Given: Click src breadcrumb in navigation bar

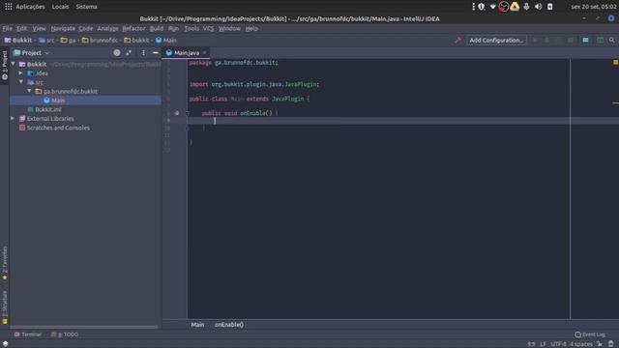Looking at the screenshot, I should [x=46, y=40].
